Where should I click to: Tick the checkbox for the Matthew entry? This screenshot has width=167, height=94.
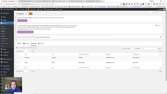click(17, 57)
